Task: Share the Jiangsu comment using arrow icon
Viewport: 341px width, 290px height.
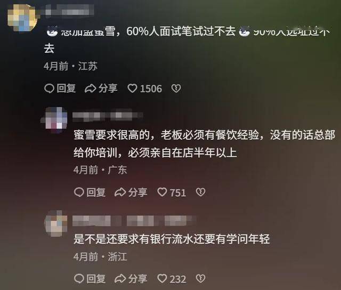Action: coord(90,88)
